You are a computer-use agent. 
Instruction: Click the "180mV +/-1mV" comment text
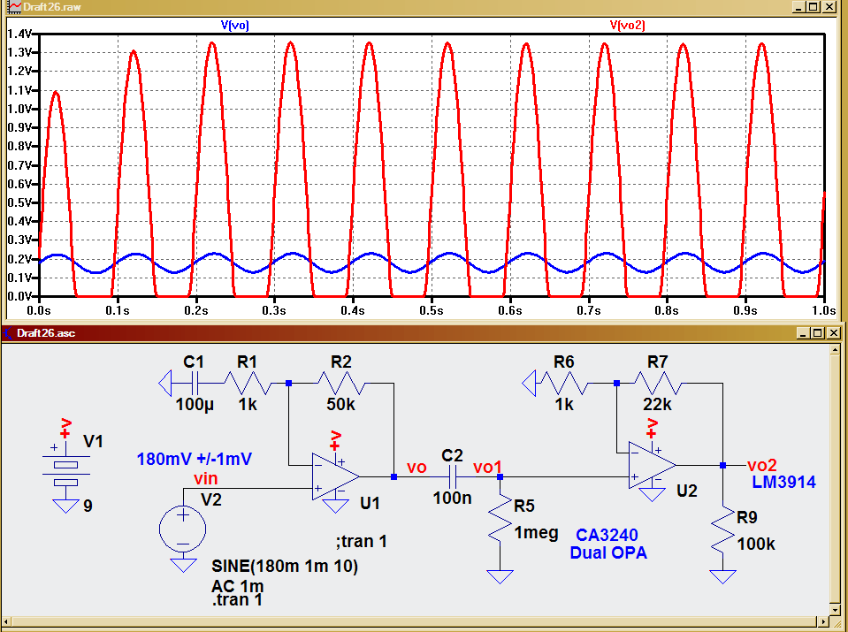click(x=195, y=459)
